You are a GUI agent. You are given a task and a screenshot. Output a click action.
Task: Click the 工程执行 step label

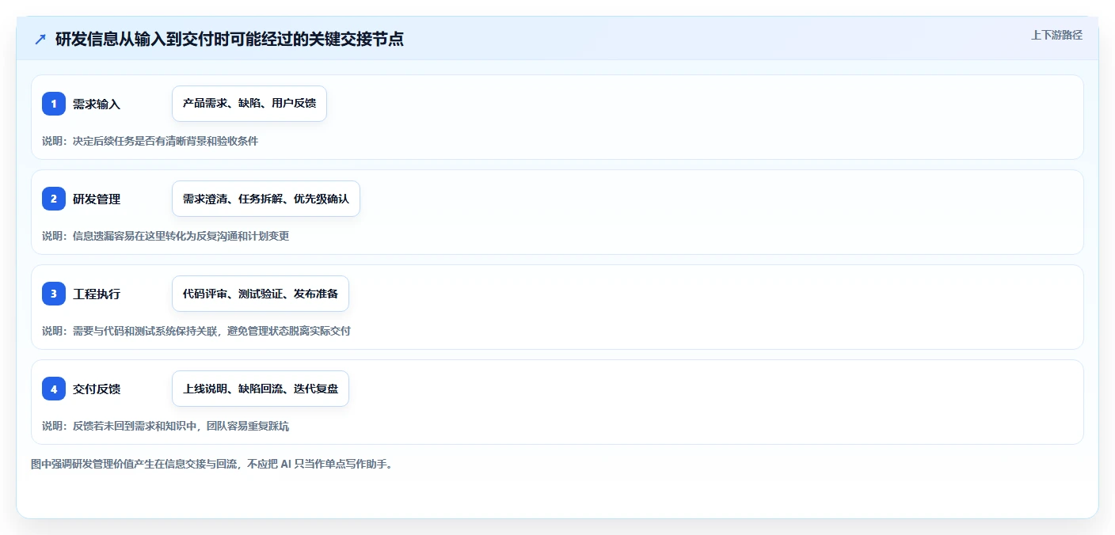point(97,294)
